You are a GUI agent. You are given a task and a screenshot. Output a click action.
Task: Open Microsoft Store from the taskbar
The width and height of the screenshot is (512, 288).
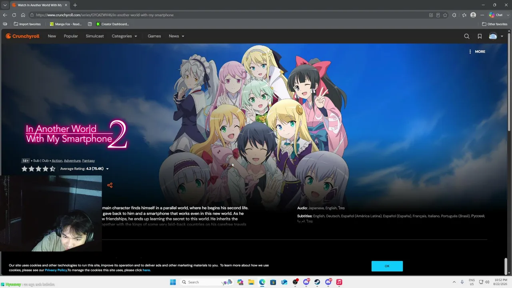273,282
